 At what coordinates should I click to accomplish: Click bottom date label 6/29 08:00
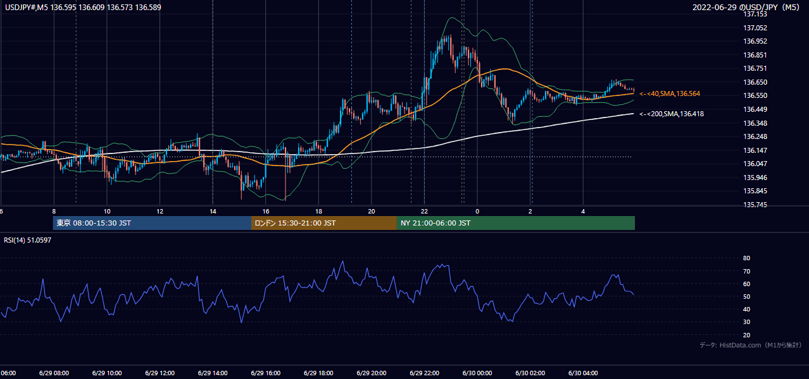click(x=54, y=373)
